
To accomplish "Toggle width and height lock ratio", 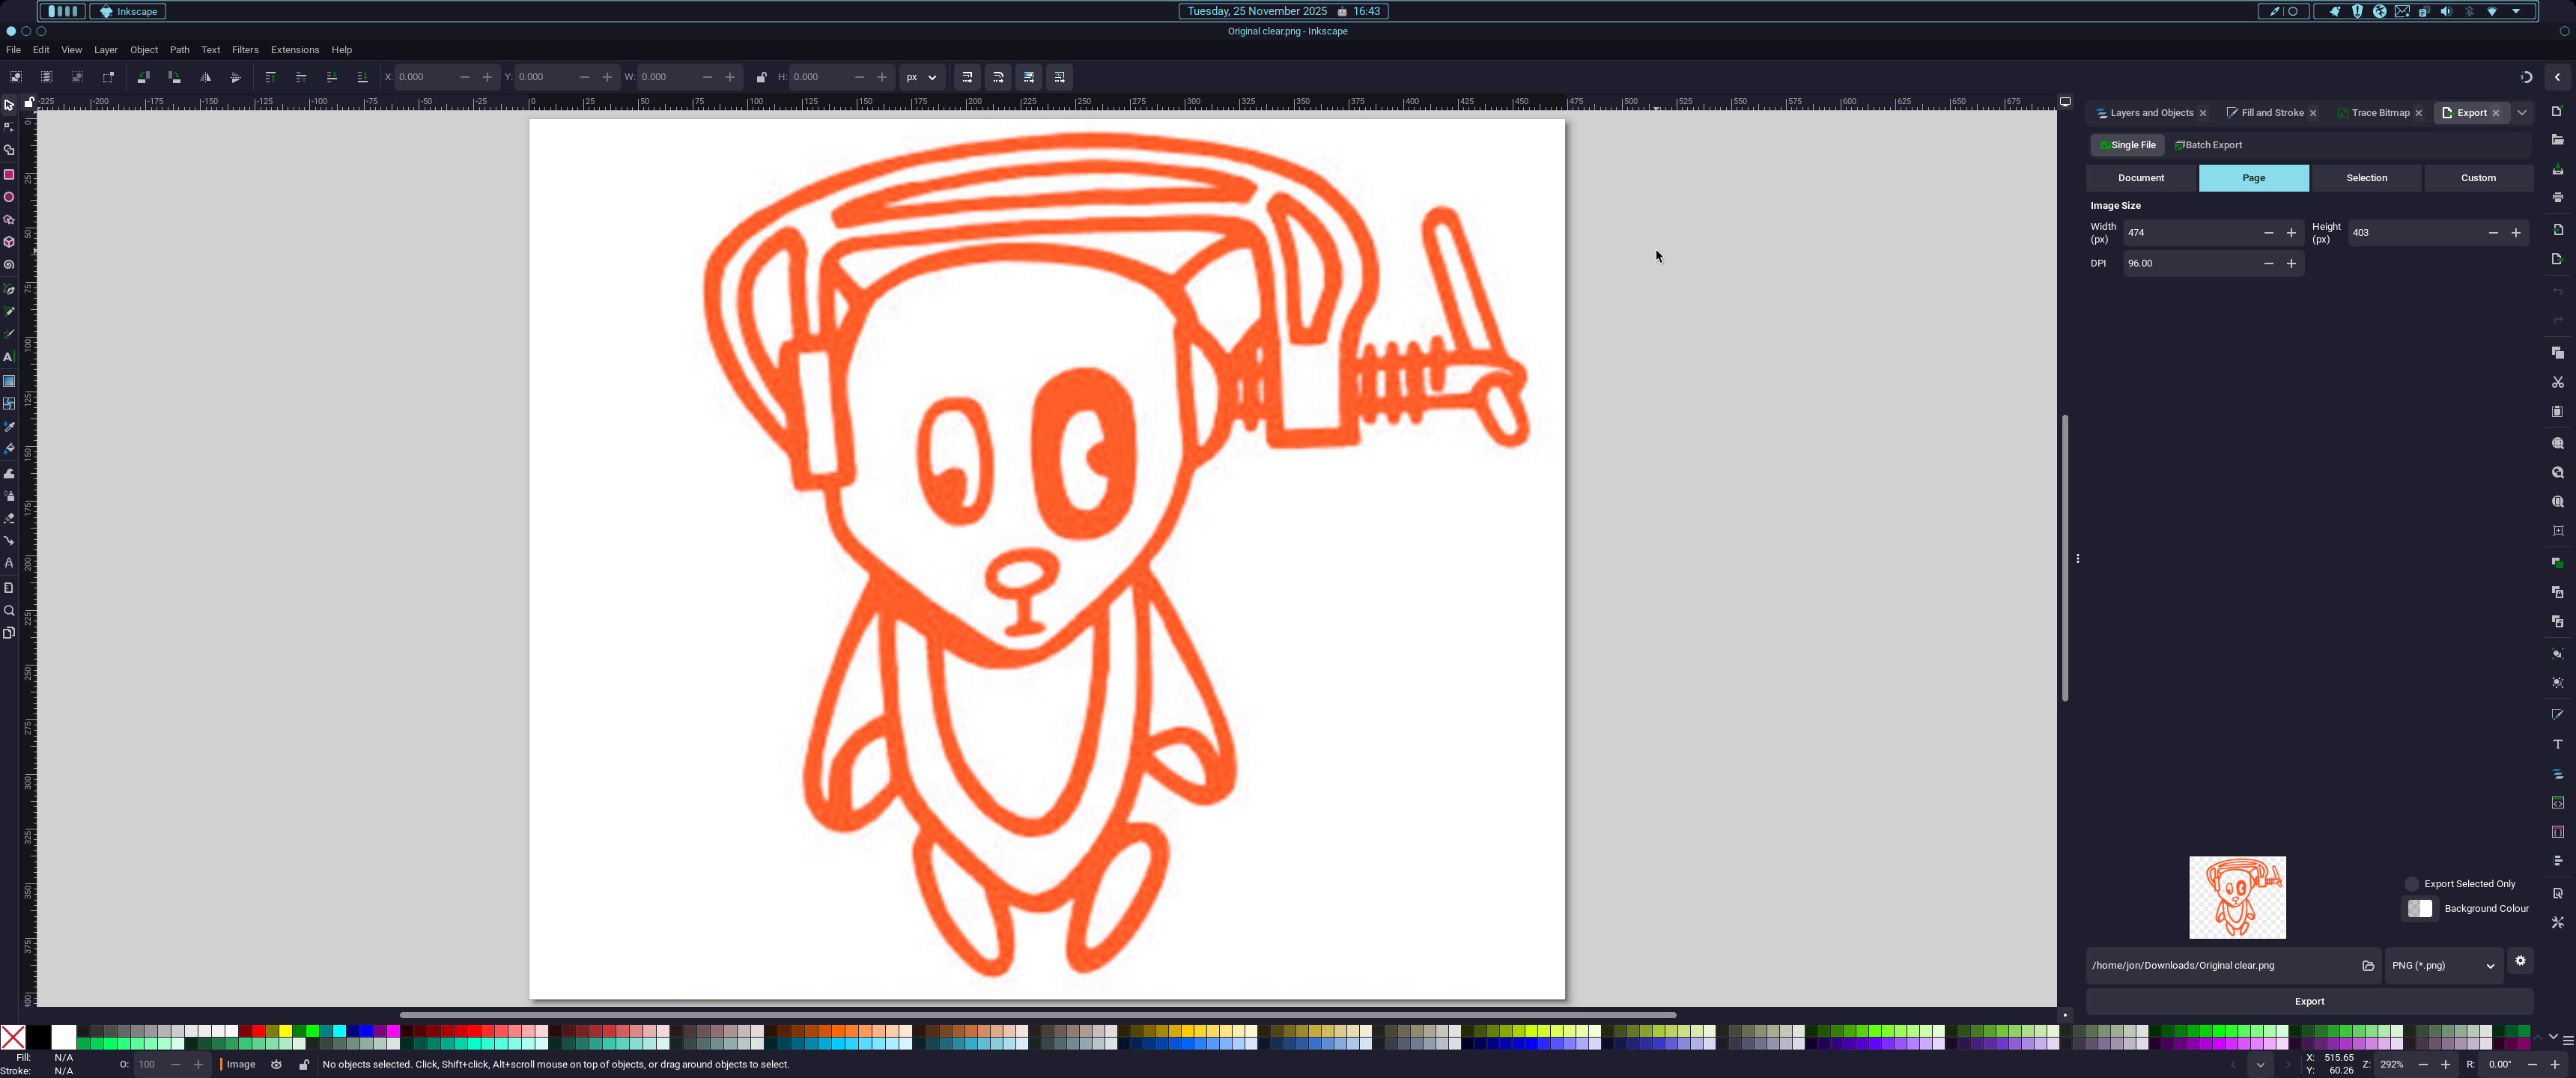I will (x=761, y=77).
